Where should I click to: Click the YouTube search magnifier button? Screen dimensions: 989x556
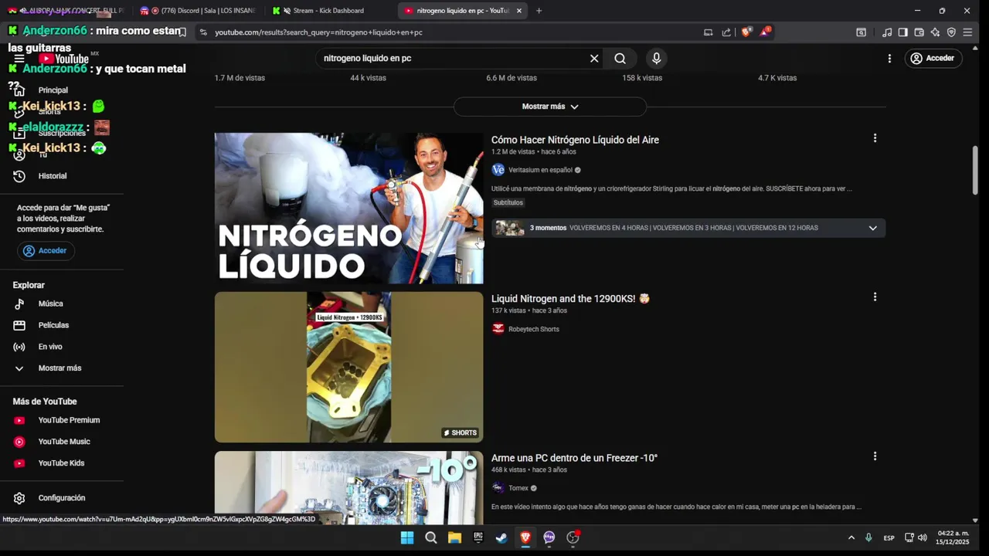pos(620,59)
